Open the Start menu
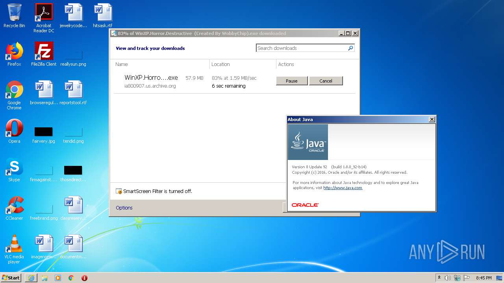The width and height of the screenshot is (504, 283). 11,277
